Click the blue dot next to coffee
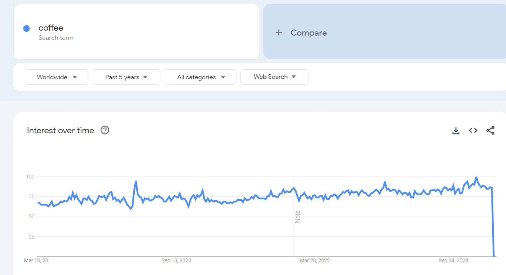Viewport: 506px width, 275px height. [26, 28]
